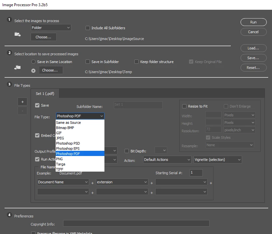Click the Load... settings button
The width and height of the screenshot is (272, 234).
[x=253, y=48]
